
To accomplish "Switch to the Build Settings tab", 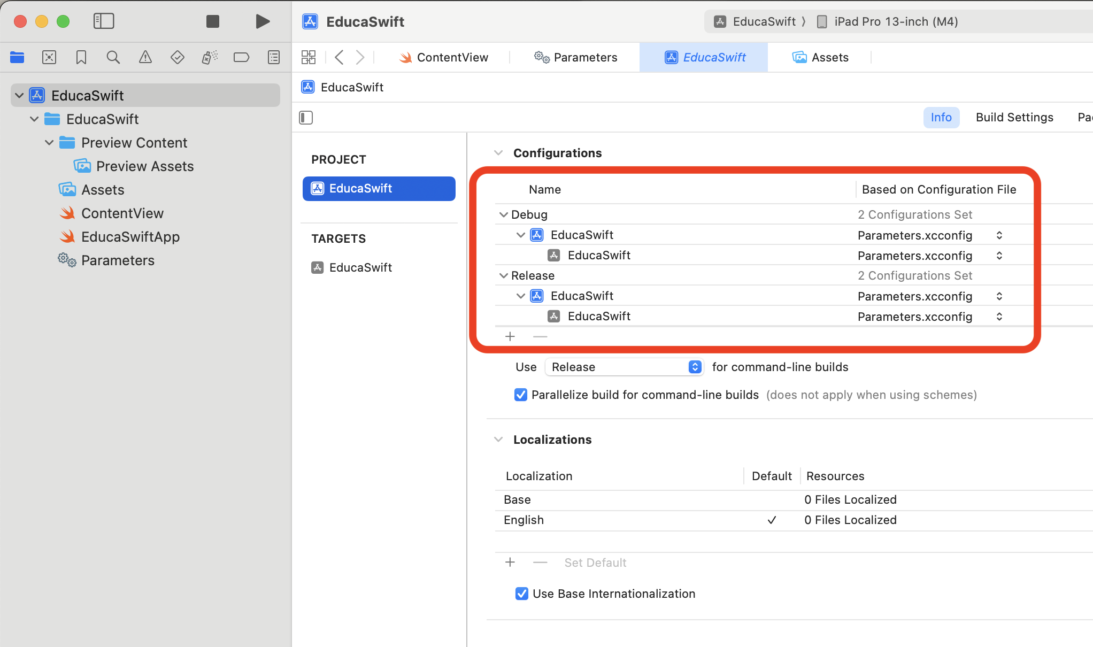I will (1014, 118).
